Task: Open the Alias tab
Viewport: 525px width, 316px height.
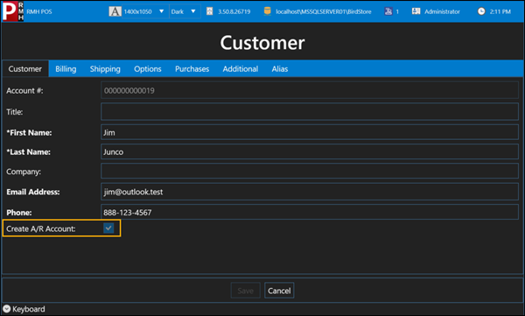Action: (x=280, y=68)
